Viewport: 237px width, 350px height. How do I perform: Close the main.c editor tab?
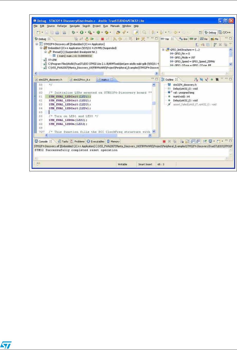click(x=112, y=80)
